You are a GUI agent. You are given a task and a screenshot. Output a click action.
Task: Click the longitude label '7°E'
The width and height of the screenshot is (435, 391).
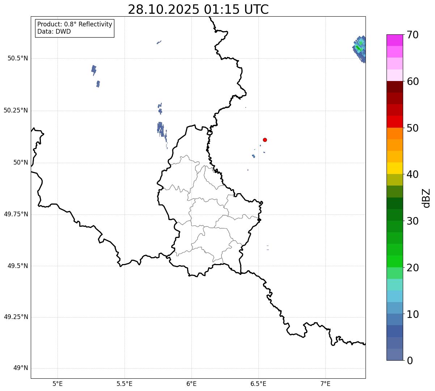click(325, 384)
